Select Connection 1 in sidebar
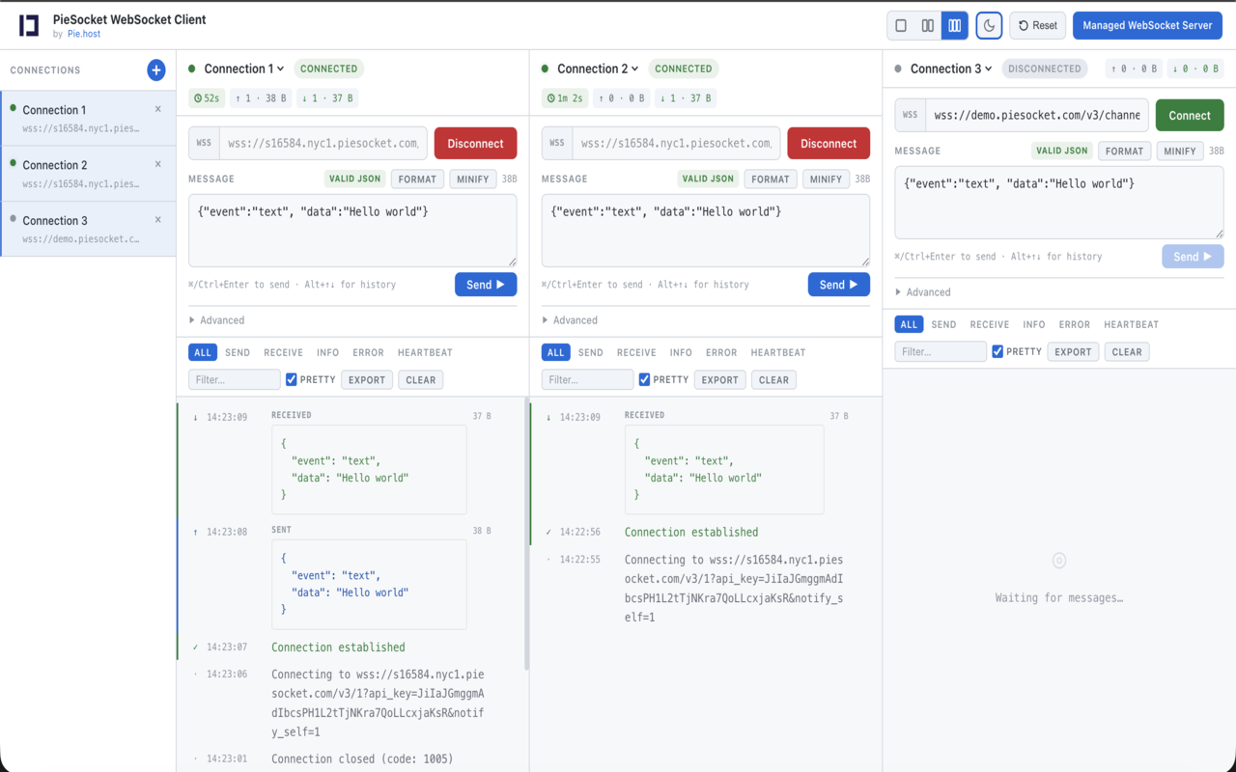This screenshot has height=772, width=1236. tap(88, 119)
